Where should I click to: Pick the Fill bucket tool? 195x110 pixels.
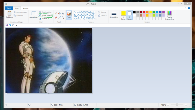coord(59,13)
